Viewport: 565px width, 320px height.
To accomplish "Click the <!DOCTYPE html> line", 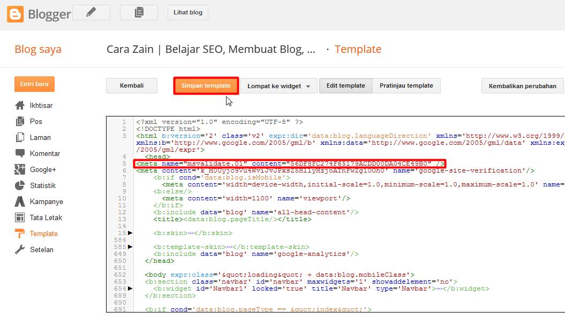I will tap(168, 129).
